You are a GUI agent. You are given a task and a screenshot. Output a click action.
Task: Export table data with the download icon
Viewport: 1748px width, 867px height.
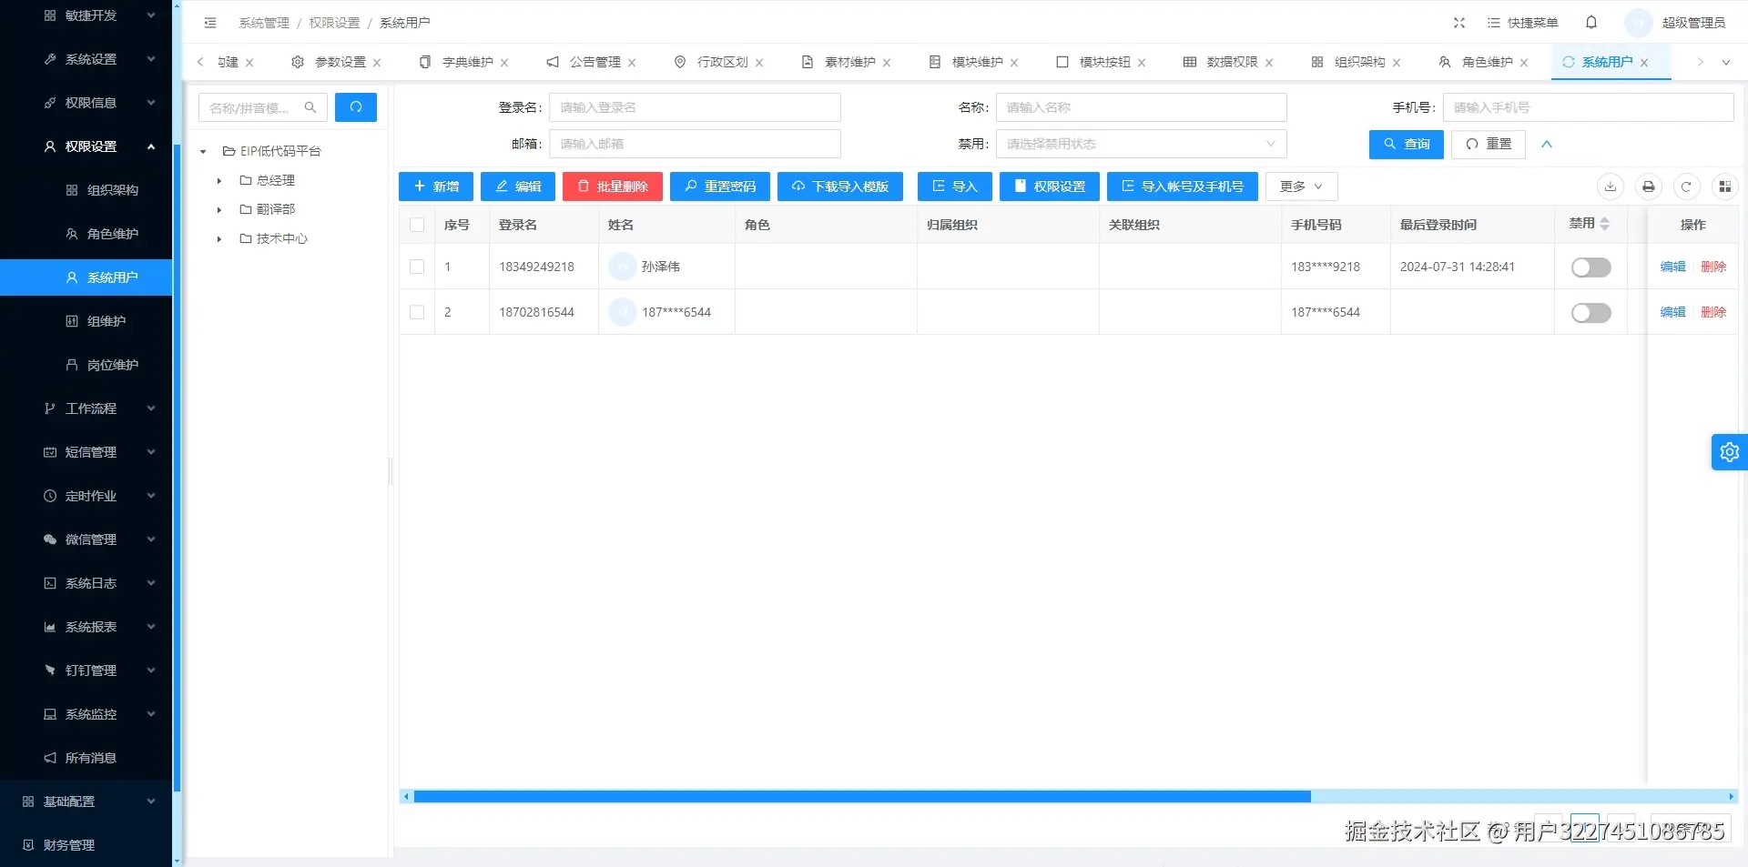[1611, 187]
